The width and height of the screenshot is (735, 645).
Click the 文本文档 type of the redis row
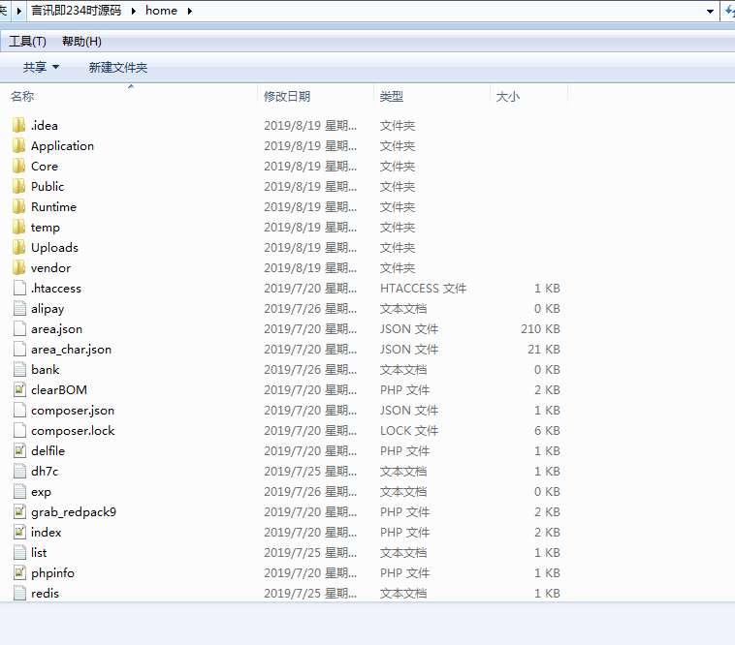[x=403, y=594]
